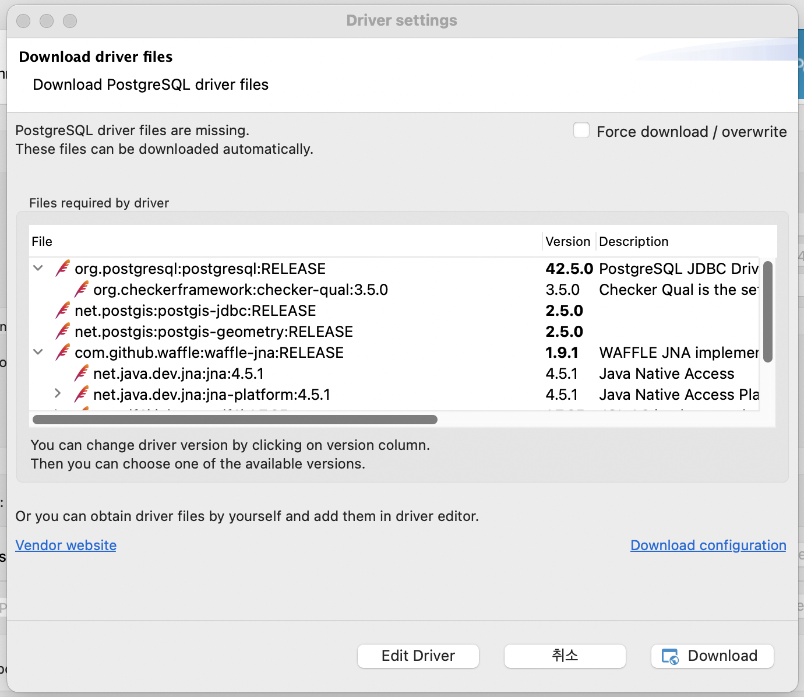Open the Download configuration settings
Image resolution: width=804 pixels, height=697 pixels.
point(708,545)
